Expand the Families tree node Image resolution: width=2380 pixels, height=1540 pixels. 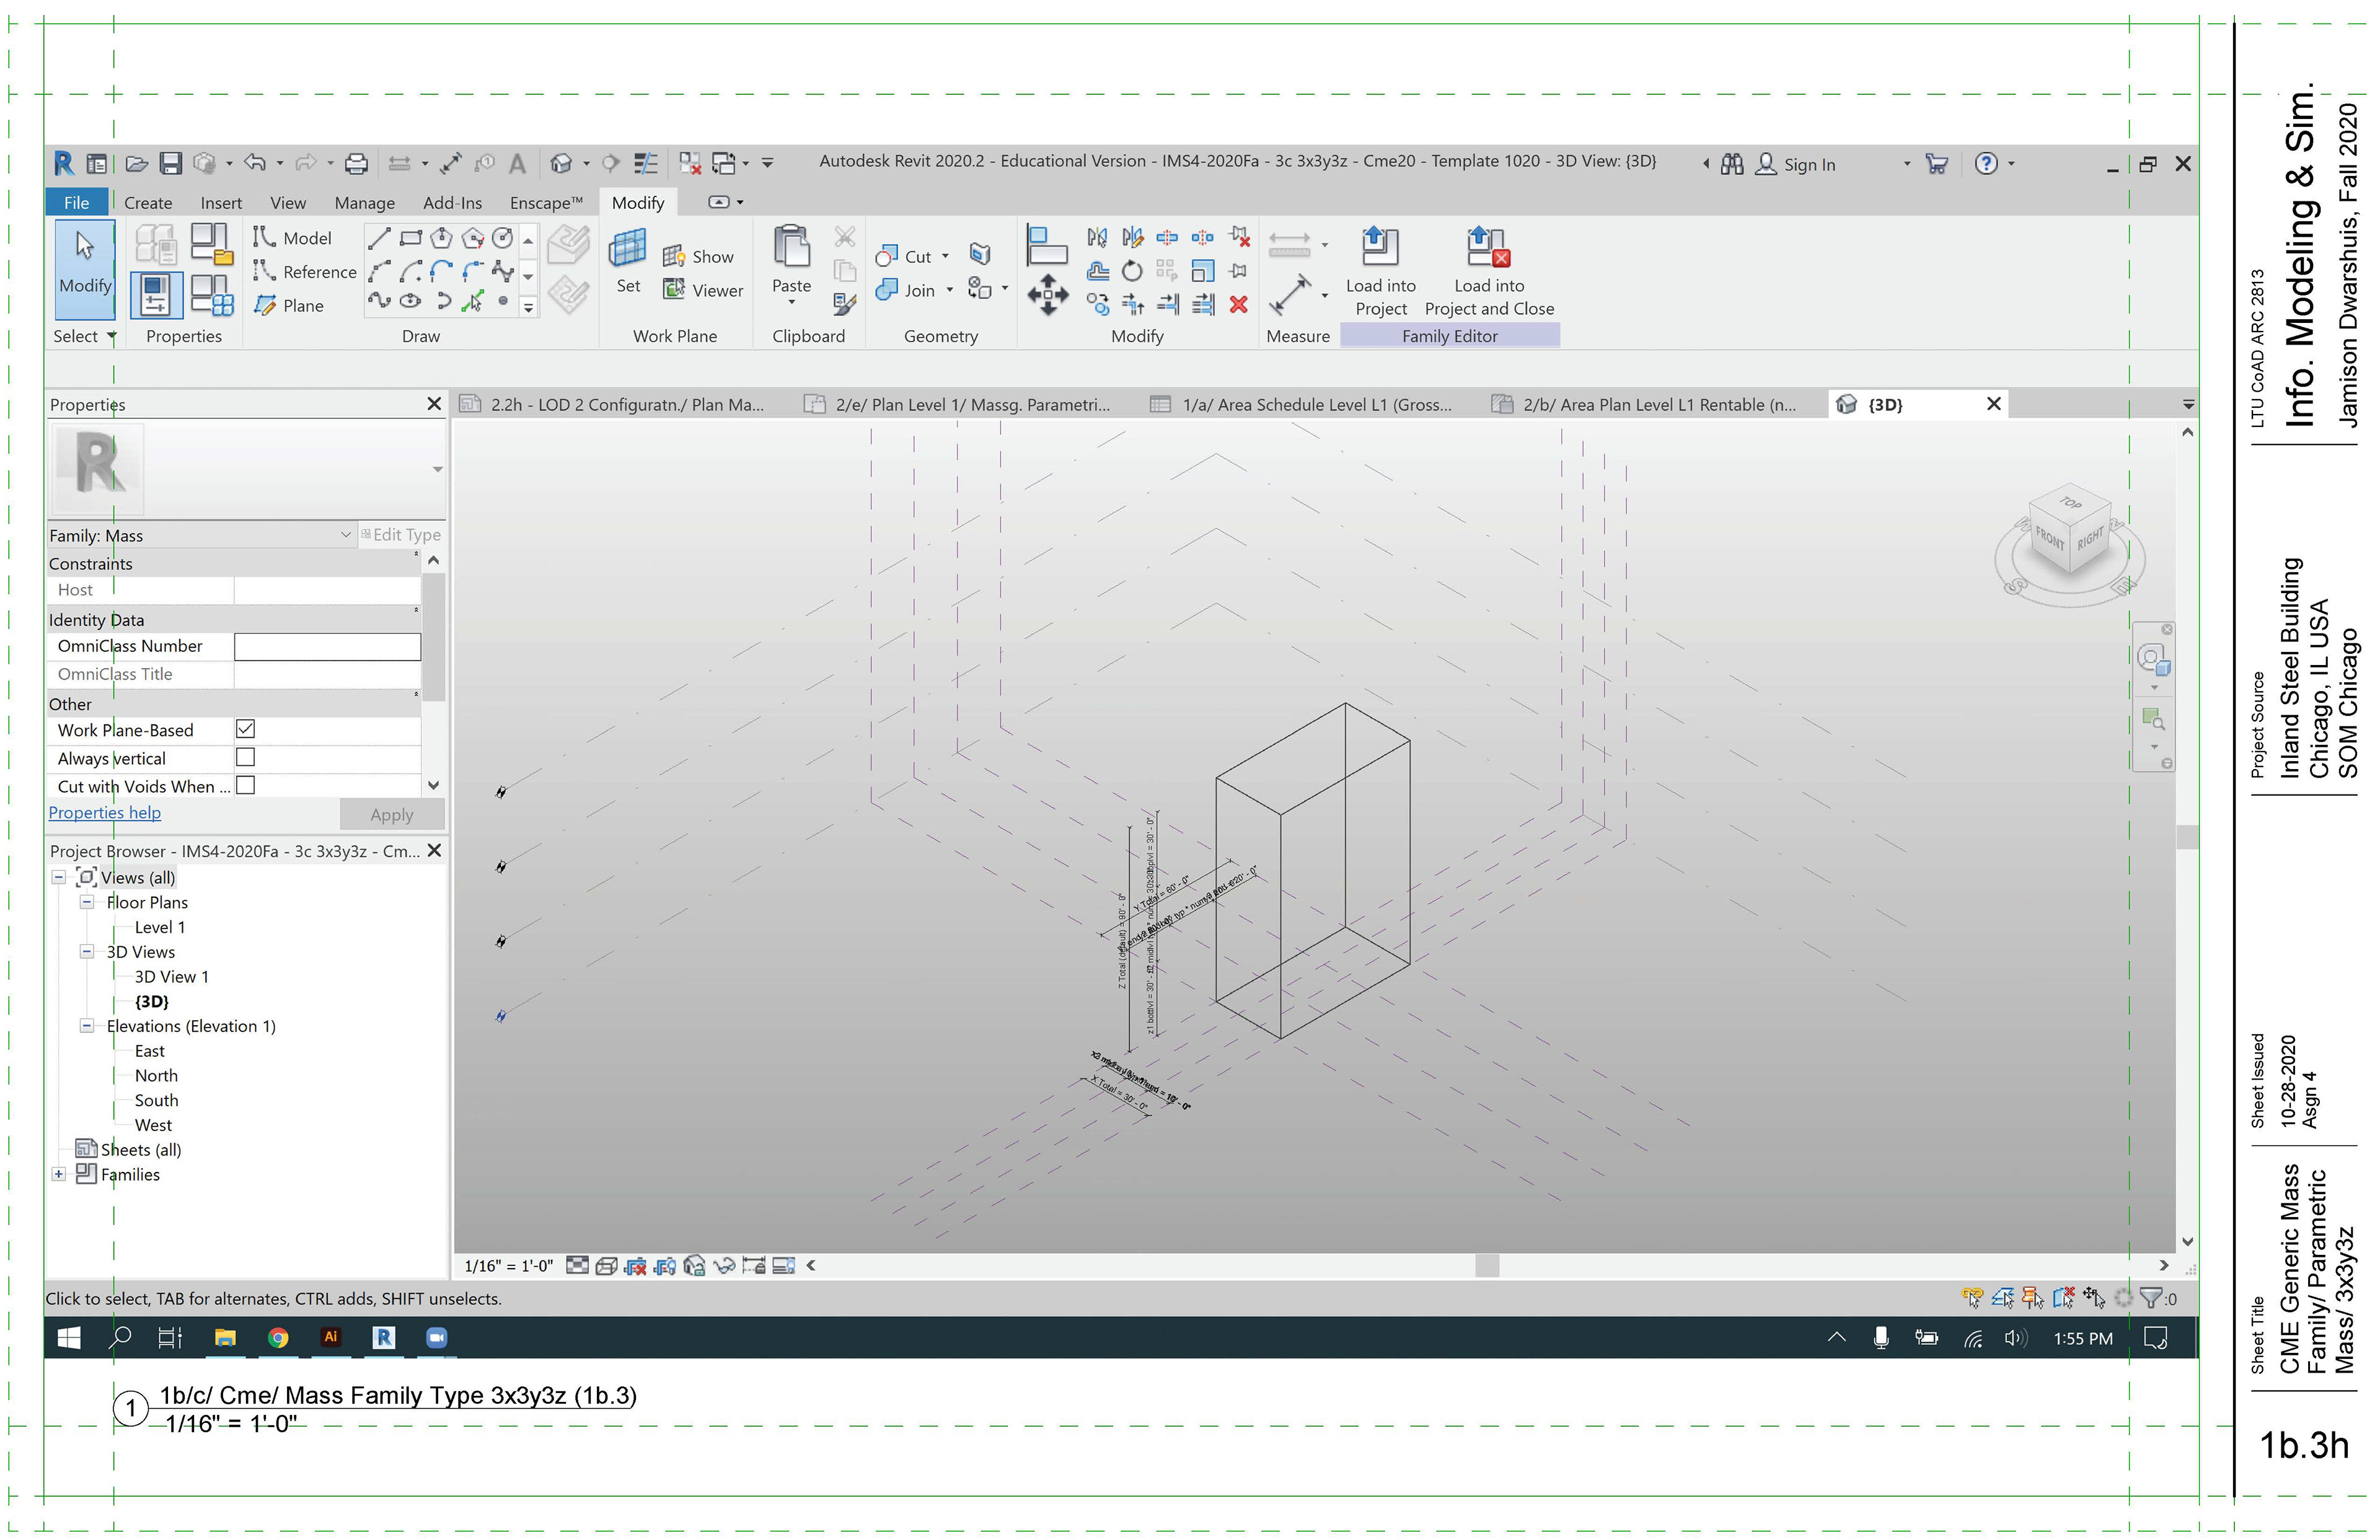coord(59,1174)
